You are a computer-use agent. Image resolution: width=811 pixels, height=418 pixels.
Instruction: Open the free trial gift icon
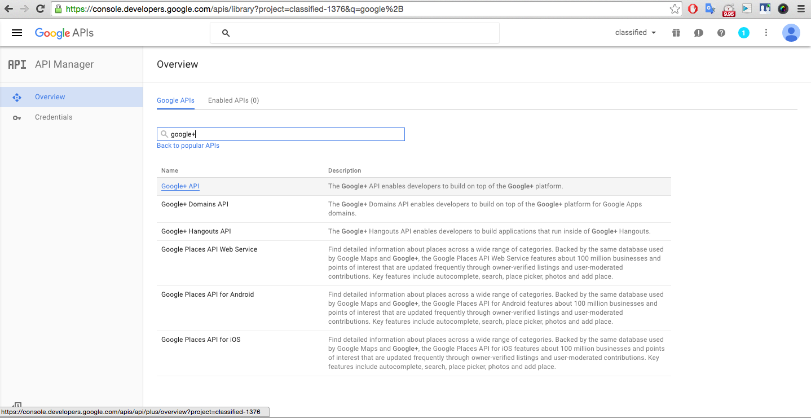676,33
